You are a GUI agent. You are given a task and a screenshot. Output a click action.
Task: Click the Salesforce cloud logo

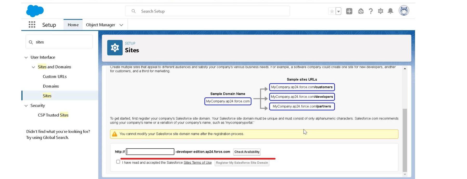[35, 11]
